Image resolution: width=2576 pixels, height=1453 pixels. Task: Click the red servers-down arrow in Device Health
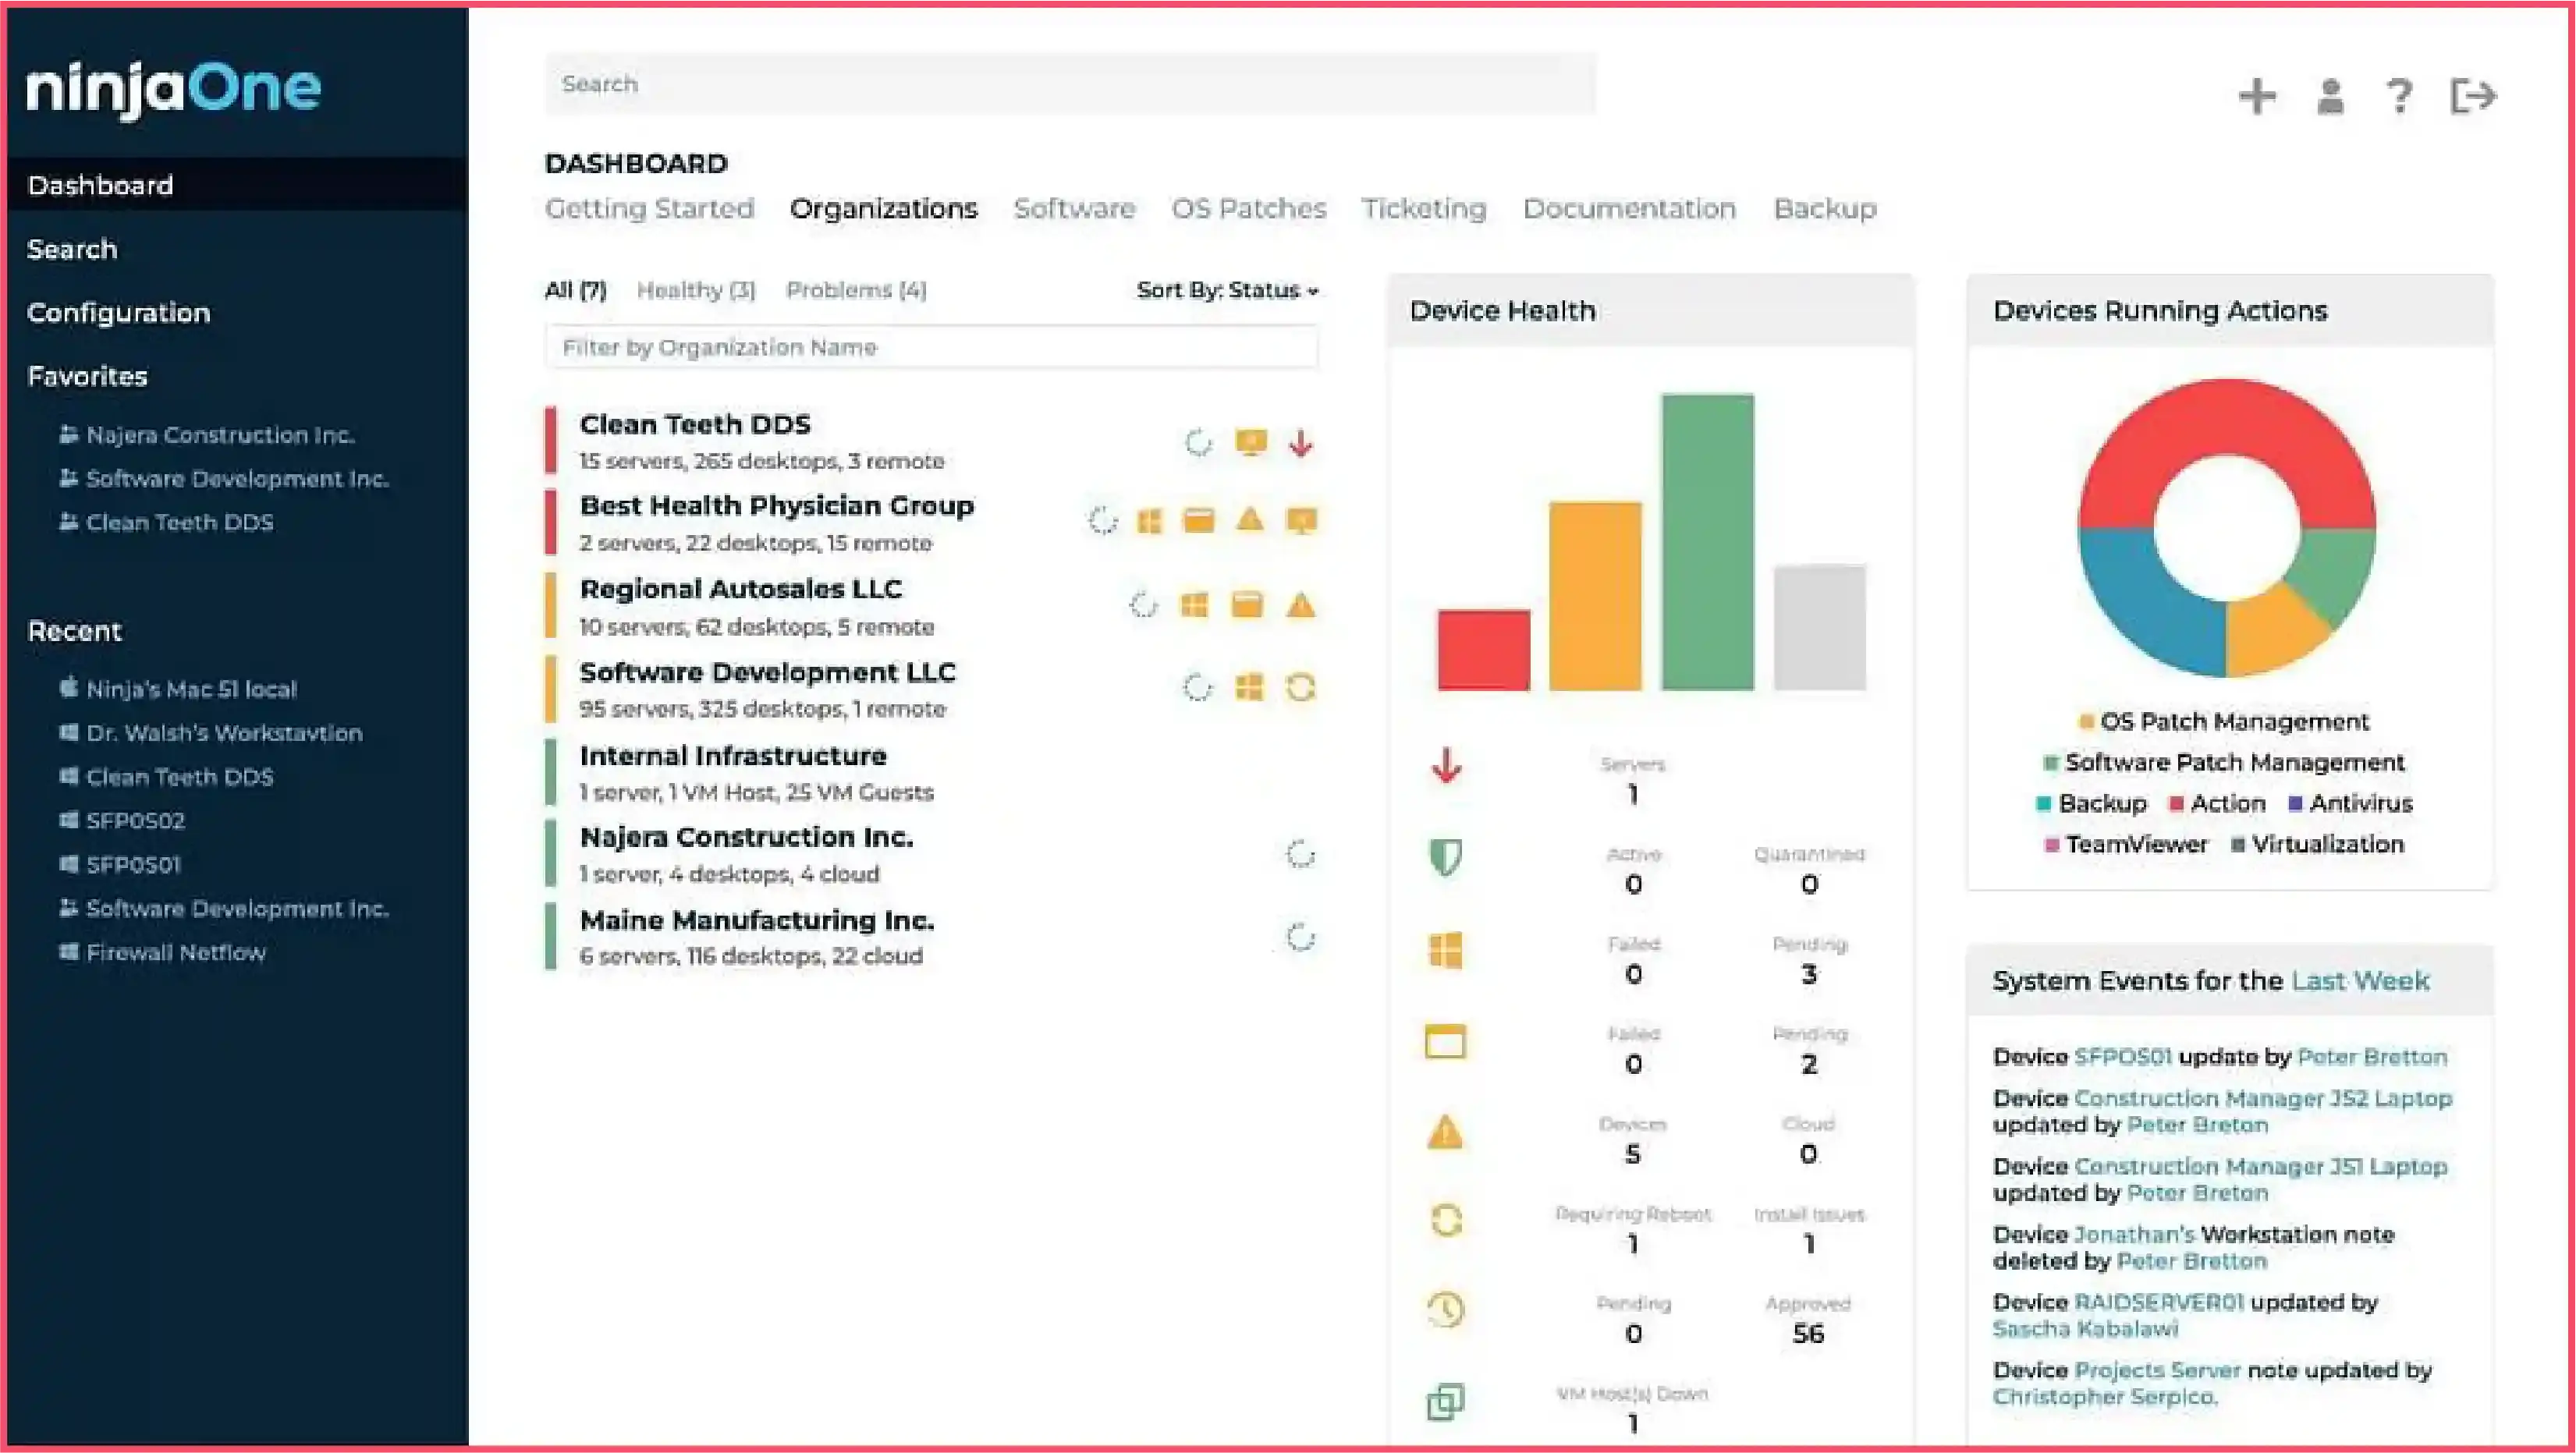[x=1446, y=767]
